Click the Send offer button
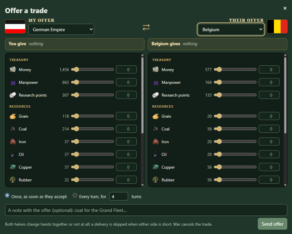This screenshot has height=234, width=292. click(x=273, y=224)
